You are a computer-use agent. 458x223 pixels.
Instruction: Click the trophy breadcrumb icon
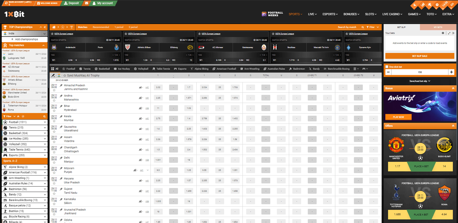(72, 27)
